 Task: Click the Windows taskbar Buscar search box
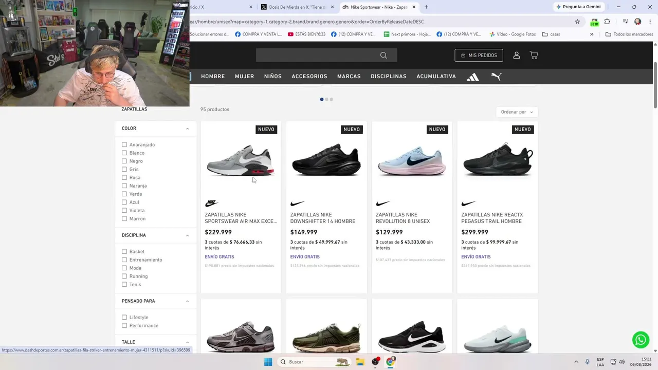pos(314,362)
